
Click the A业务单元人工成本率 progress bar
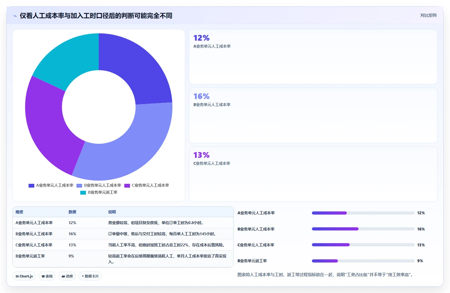363,213
